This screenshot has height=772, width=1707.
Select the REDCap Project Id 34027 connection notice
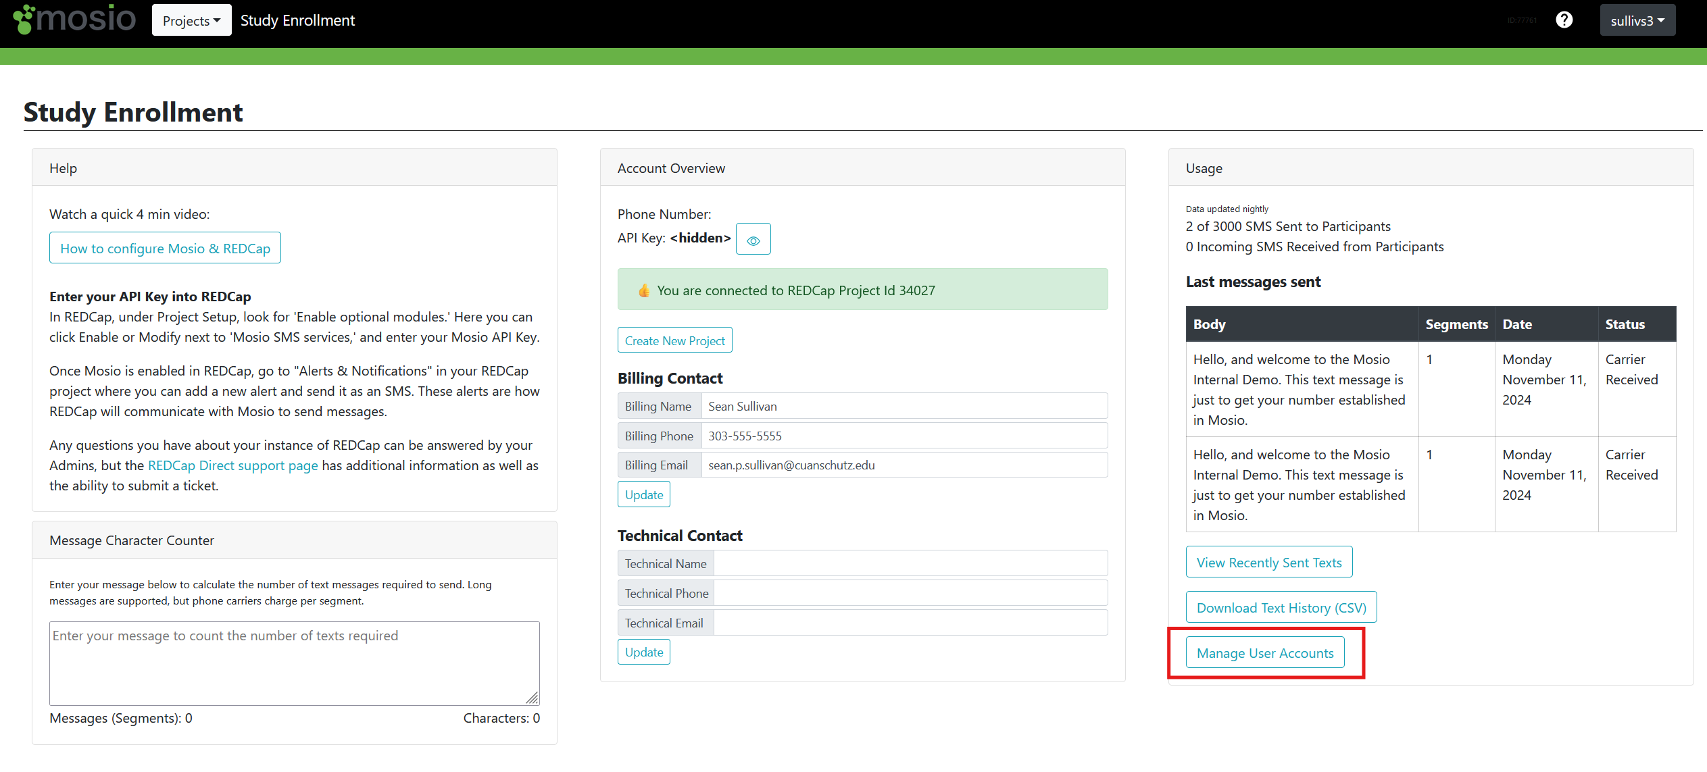(862, 290)
